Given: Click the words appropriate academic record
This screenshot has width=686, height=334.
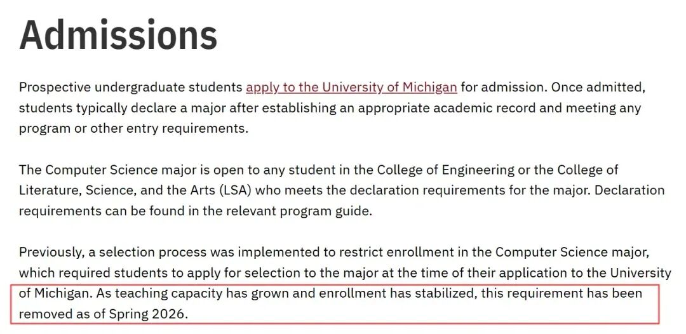Looking at the screenshot, I should pos(447,108).
